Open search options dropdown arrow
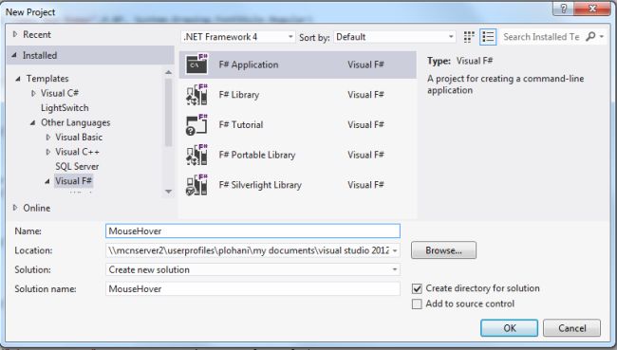The width and height of the screenshot is (617, 350). coord(601,37)
